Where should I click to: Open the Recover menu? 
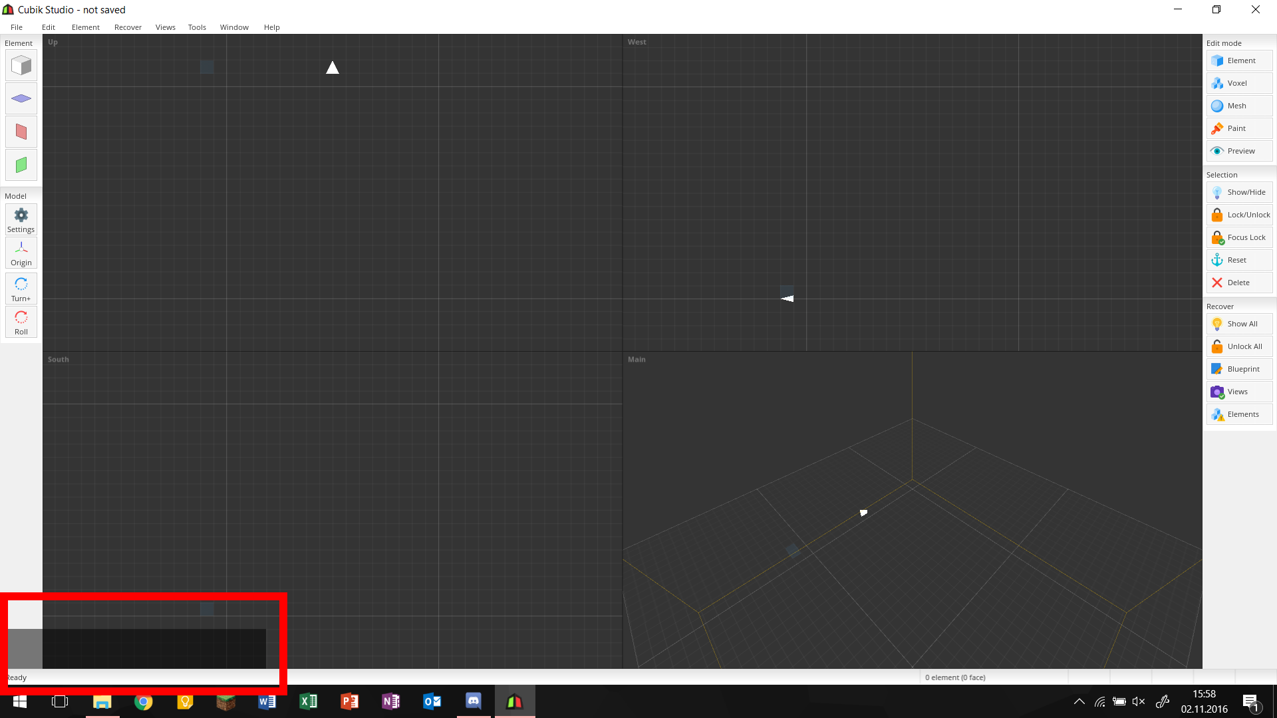click(128, 27)
